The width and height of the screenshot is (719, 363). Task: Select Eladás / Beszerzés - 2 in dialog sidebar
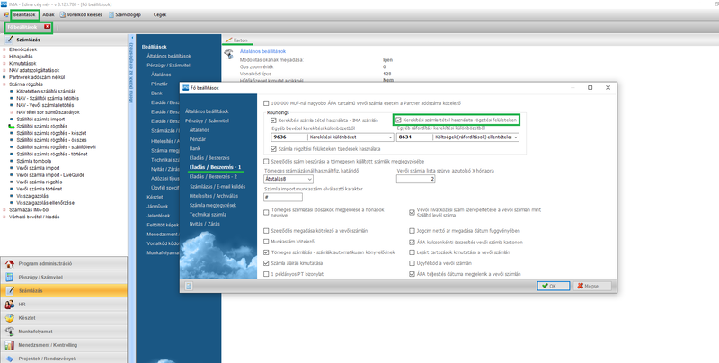coord(214,178)
